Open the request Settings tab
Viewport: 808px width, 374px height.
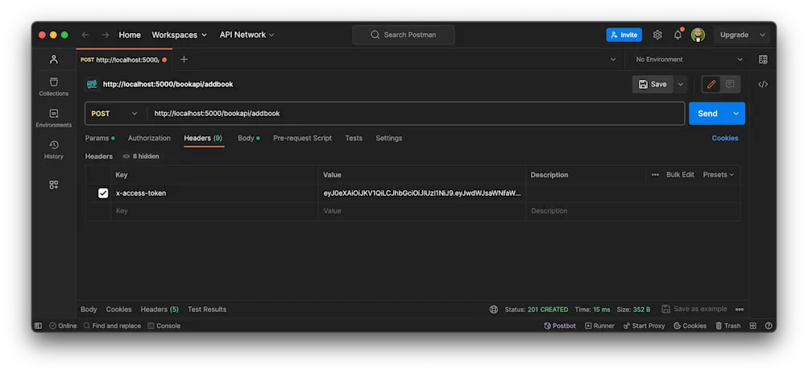(x=388, y=139)
